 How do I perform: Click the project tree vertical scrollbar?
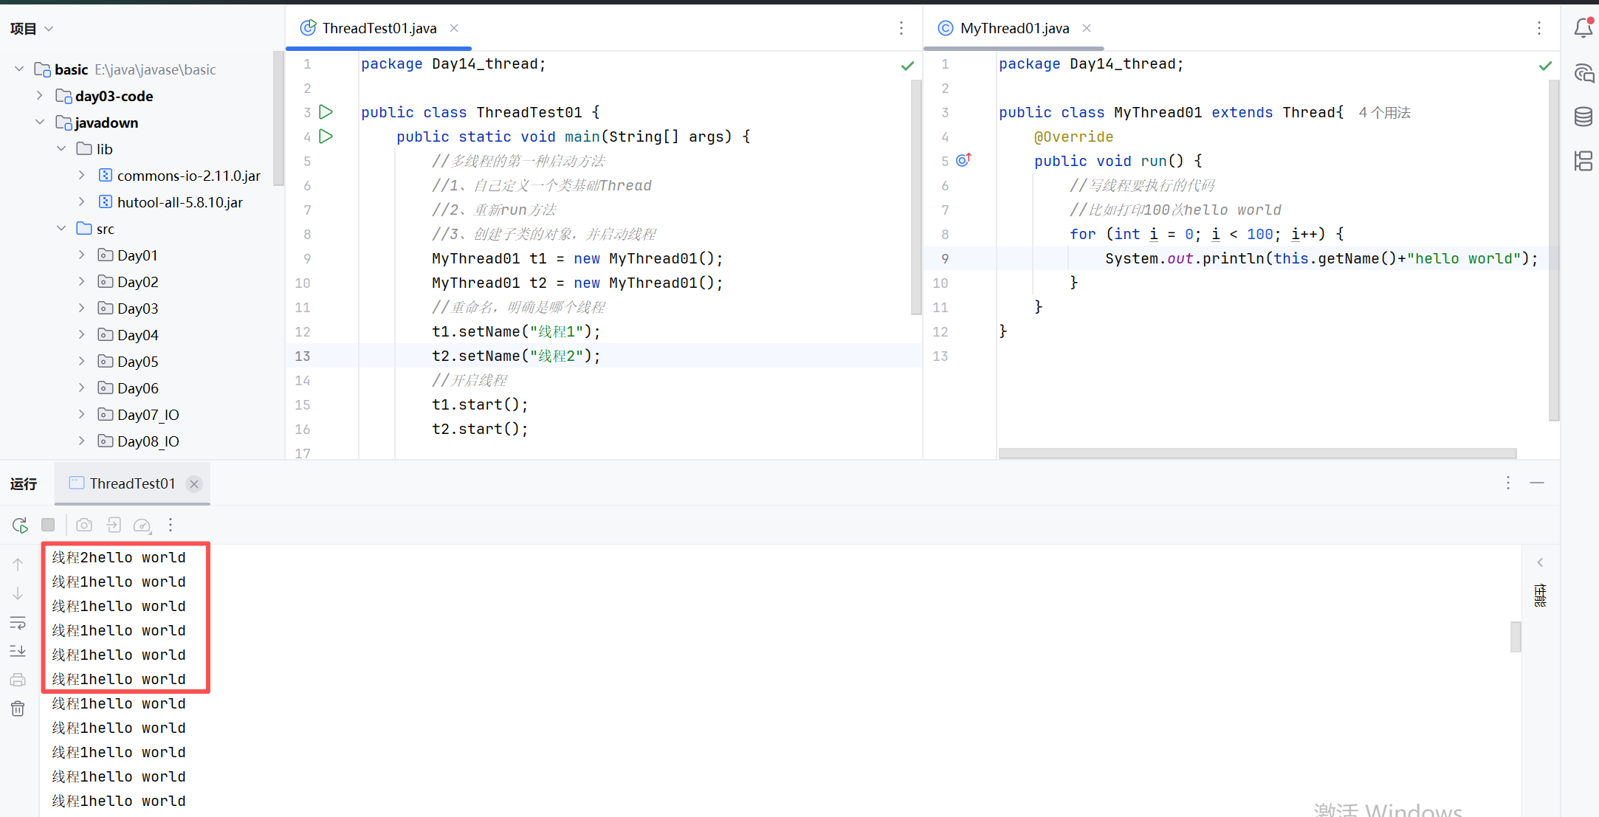click(x=278, y=118)
